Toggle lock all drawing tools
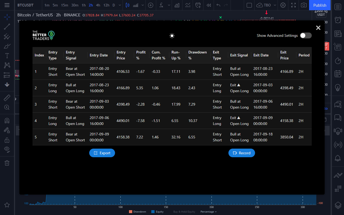The image size is (344, 215). [x=7, y=140]
